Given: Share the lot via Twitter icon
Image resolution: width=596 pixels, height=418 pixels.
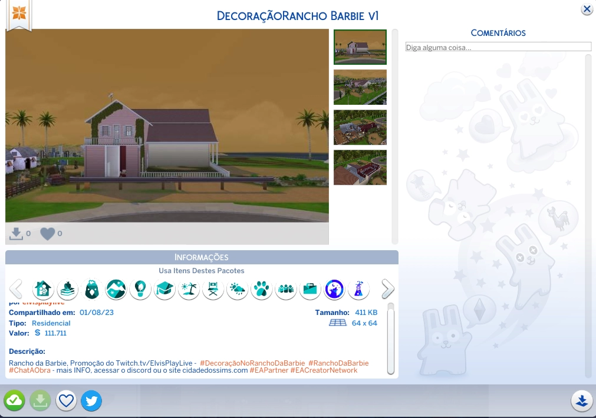Looking at the screenshot, I should pyautogui.click(x=91, y=401).
